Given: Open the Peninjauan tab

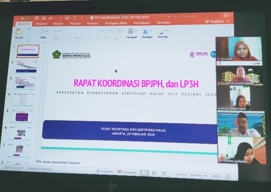Looking at the screenshot, I should click(142, 23).
